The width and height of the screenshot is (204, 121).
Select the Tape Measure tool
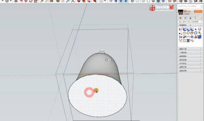[42, 1]
